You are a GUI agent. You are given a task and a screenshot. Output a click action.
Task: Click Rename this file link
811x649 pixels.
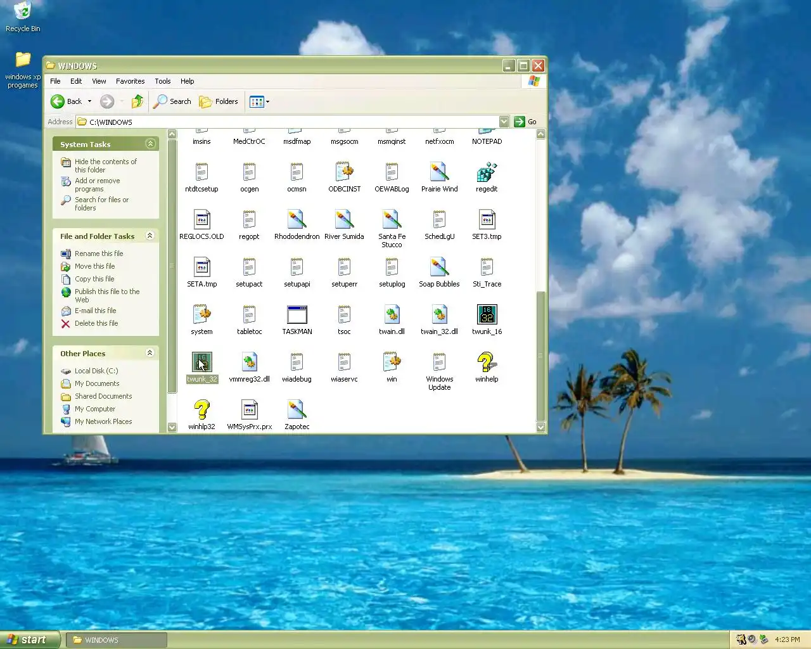[x=99, y=254]
